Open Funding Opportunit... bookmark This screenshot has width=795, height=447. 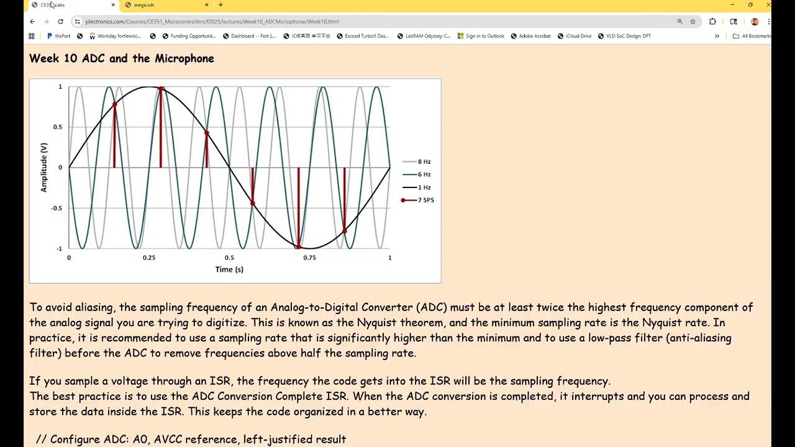[189, 36]
